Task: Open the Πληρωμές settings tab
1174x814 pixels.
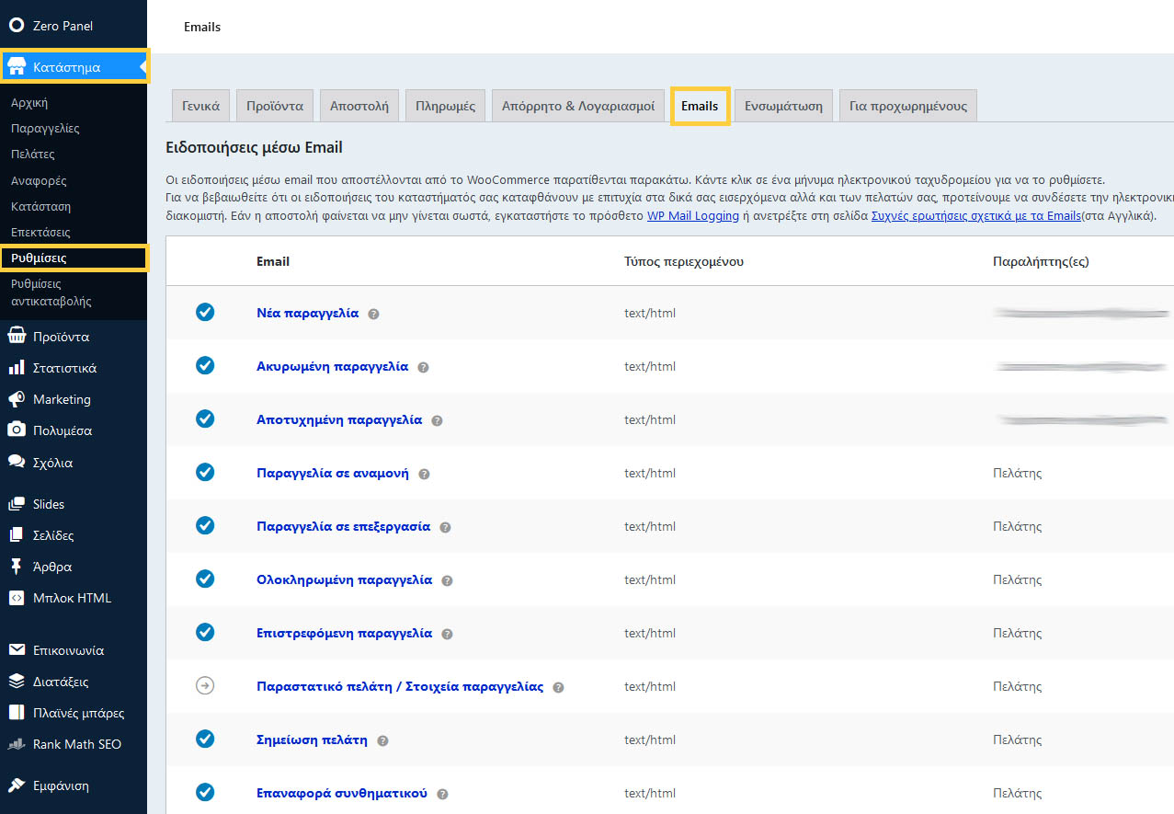Action: pos(445,106)
